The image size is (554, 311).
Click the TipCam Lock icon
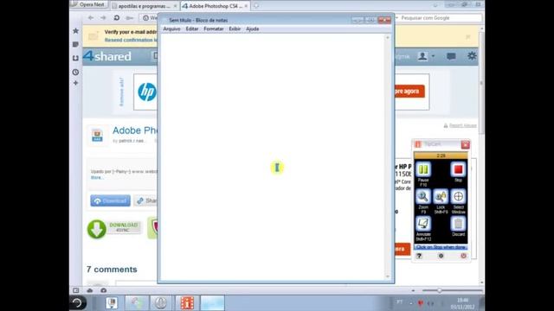click(x=441, y=197)
